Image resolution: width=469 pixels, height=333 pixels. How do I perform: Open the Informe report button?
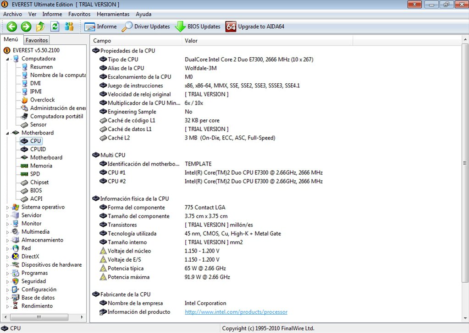[100, 27]
